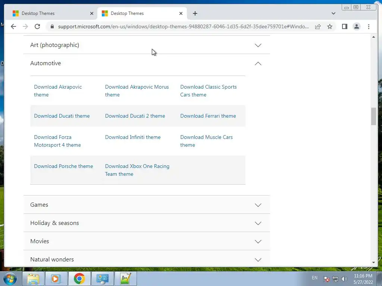382x286 pixels.
Task: Click the page scrollbar thumb
Action: [373, 116]
